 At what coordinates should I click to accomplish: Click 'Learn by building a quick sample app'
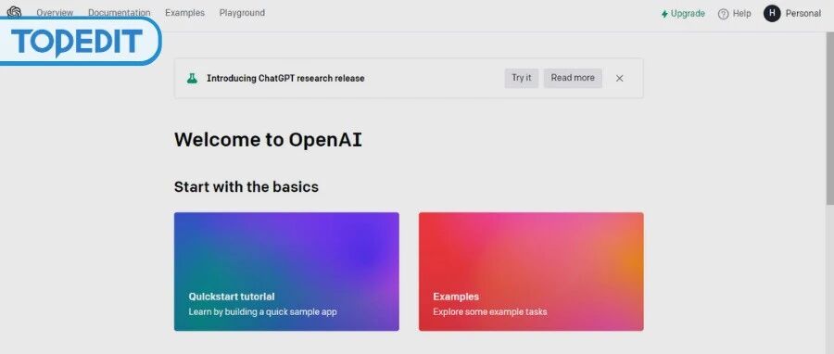263,312
